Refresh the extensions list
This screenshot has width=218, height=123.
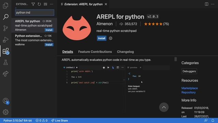point(39,4)
